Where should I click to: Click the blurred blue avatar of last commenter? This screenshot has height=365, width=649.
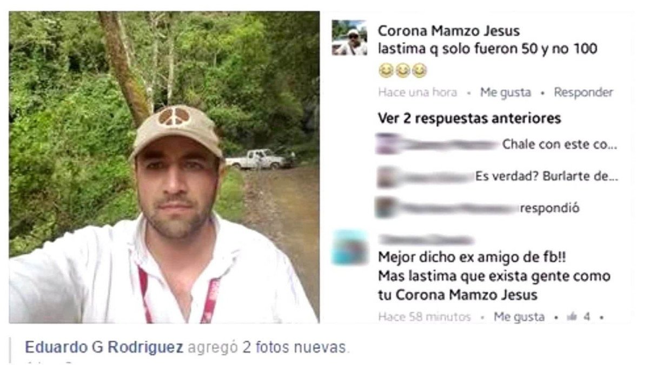pyautogui.click(x=350, y=248)
